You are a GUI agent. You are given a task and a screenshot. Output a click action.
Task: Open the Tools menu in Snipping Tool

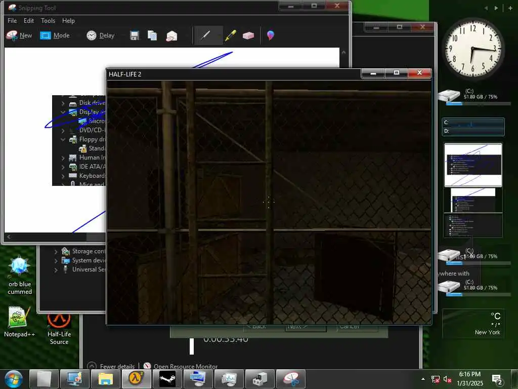point(48,20)
